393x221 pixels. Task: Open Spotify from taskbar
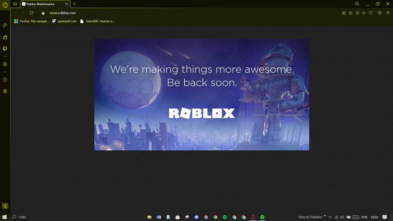tap(225, 217)
